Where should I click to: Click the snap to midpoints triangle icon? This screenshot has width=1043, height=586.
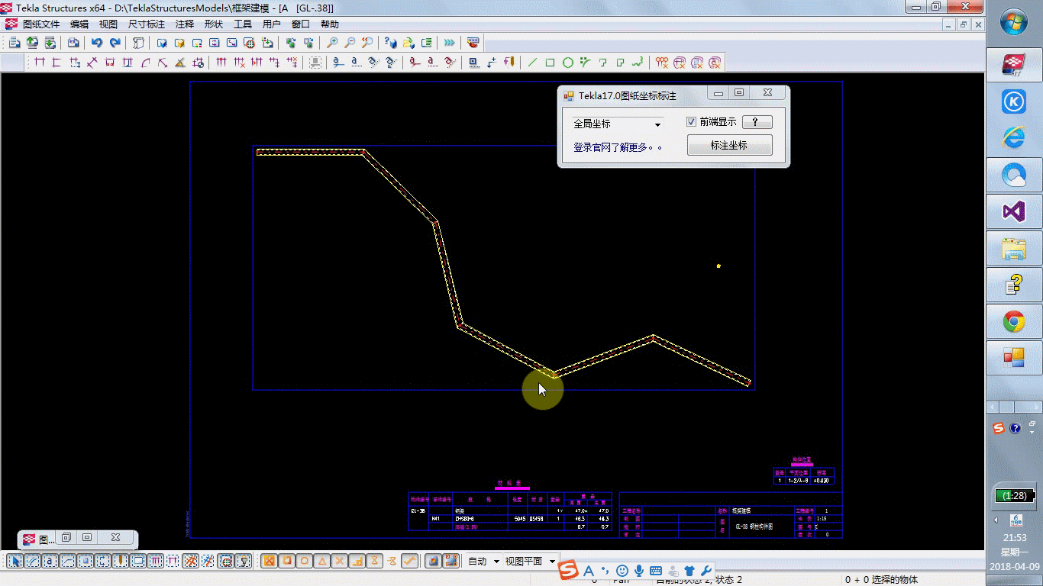[321, 561]
